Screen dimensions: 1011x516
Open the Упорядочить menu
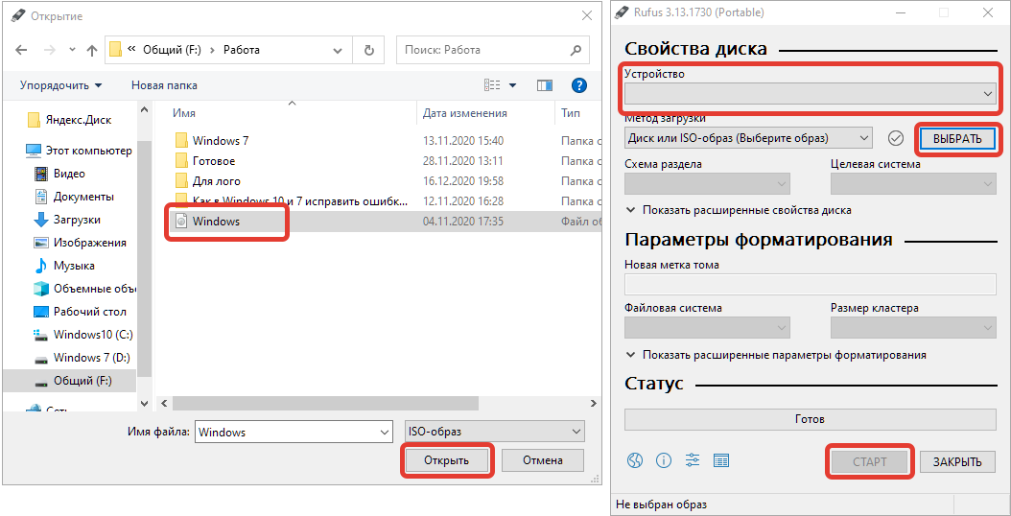click(60, 85)
